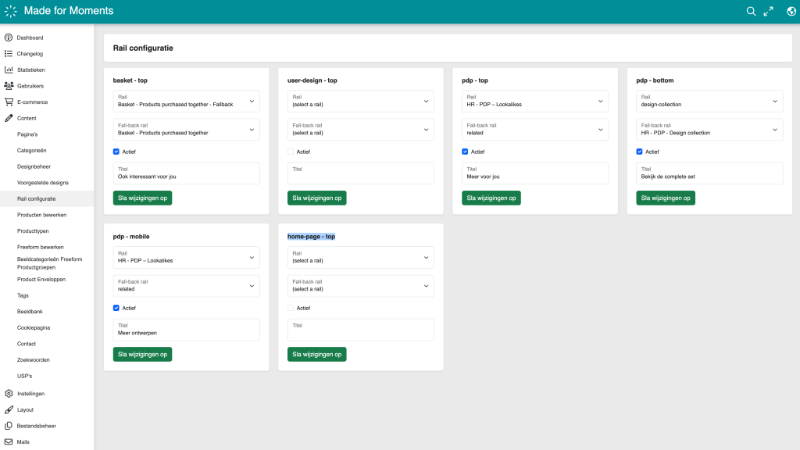800x450 pixels.
Task: Click the Gebruikers users icon
Action: 9,86
